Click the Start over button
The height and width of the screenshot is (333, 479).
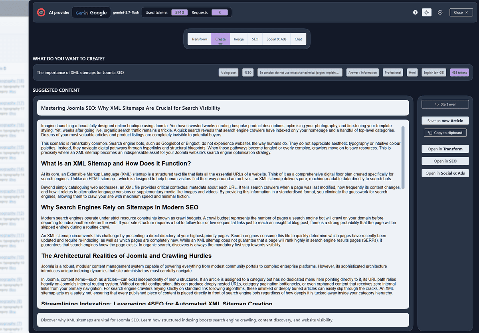445,104
